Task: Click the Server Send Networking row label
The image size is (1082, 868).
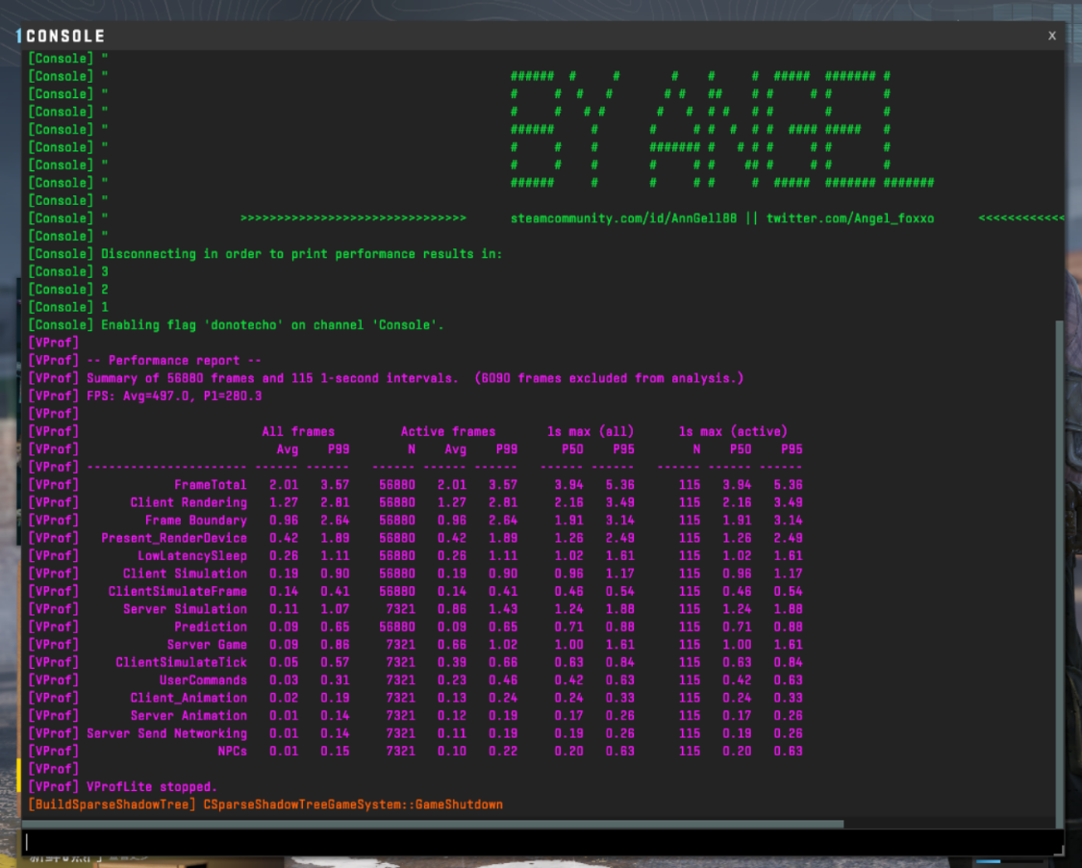Action: tap(166, 733)
